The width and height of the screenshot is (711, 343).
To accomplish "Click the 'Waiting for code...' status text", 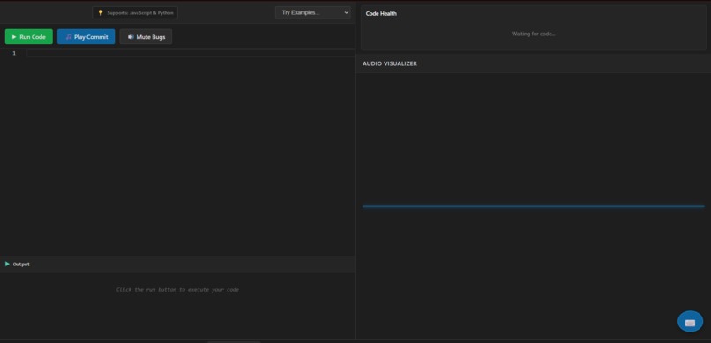I will [533, 34].
